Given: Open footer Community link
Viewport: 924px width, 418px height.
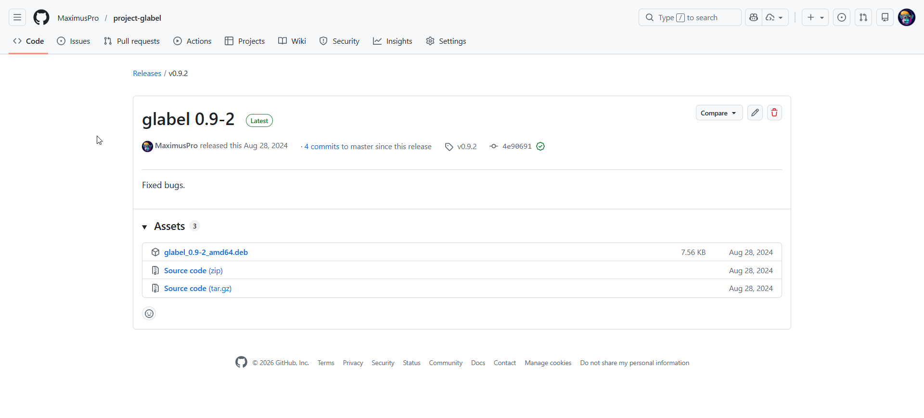Looking at the screenshot, I should coord(446,363).
